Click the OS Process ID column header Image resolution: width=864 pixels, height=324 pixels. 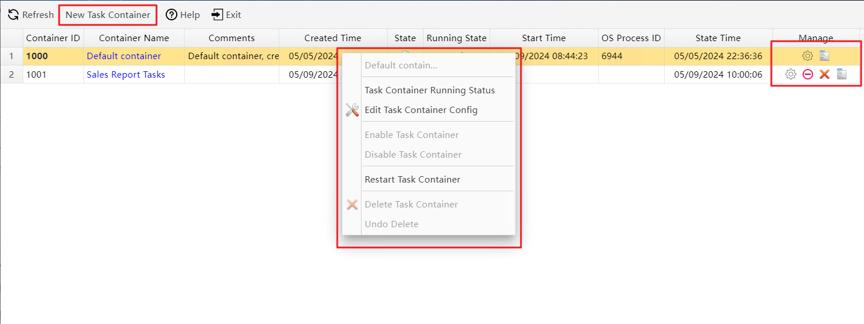(x=631, y=38)
